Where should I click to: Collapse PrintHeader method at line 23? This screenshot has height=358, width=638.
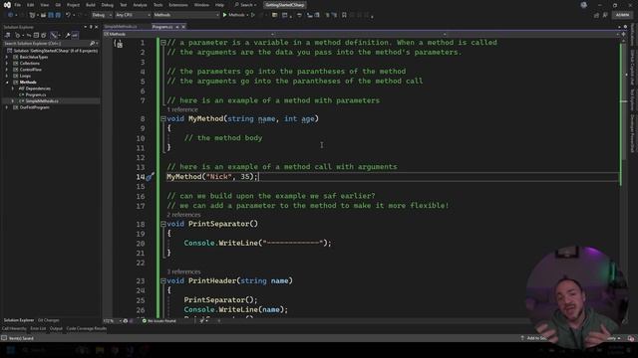163,280
